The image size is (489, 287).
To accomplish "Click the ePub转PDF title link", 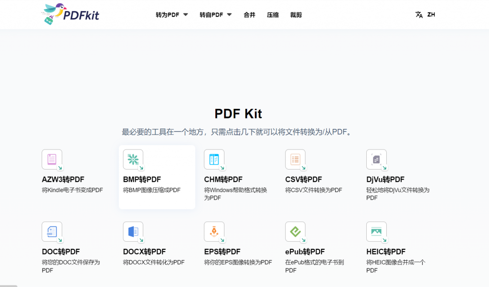I will 305,252.
